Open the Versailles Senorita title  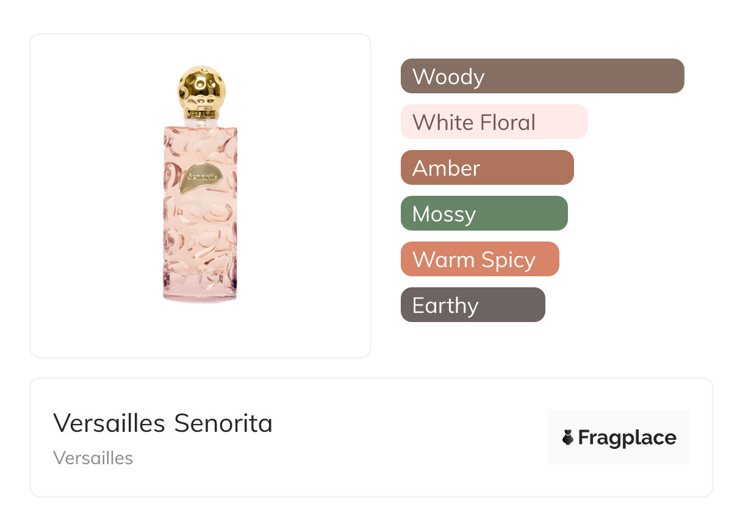point(163,423)
